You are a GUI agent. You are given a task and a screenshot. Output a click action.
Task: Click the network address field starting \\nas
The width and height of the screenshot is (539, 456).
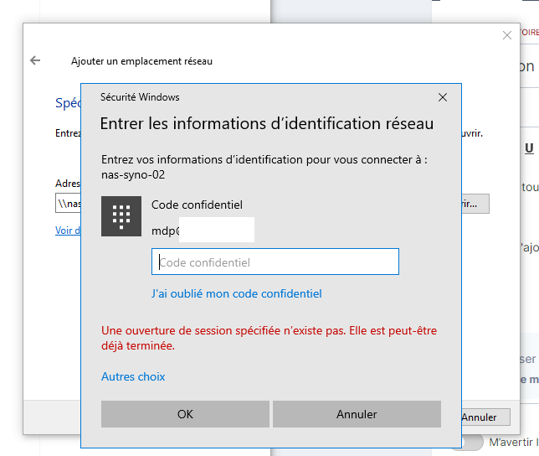(x=68, y=204)
